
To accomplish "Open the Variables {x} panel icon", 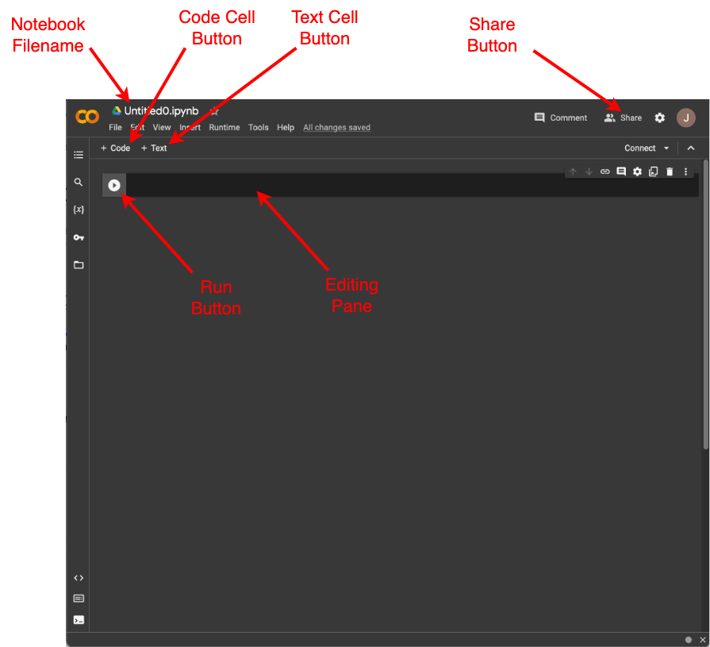I will [x=79, y=210].
